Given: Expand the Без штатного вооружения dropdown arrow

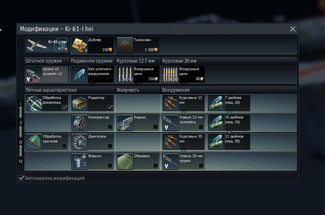Looking at the screenshot, I should click(93, 83).
